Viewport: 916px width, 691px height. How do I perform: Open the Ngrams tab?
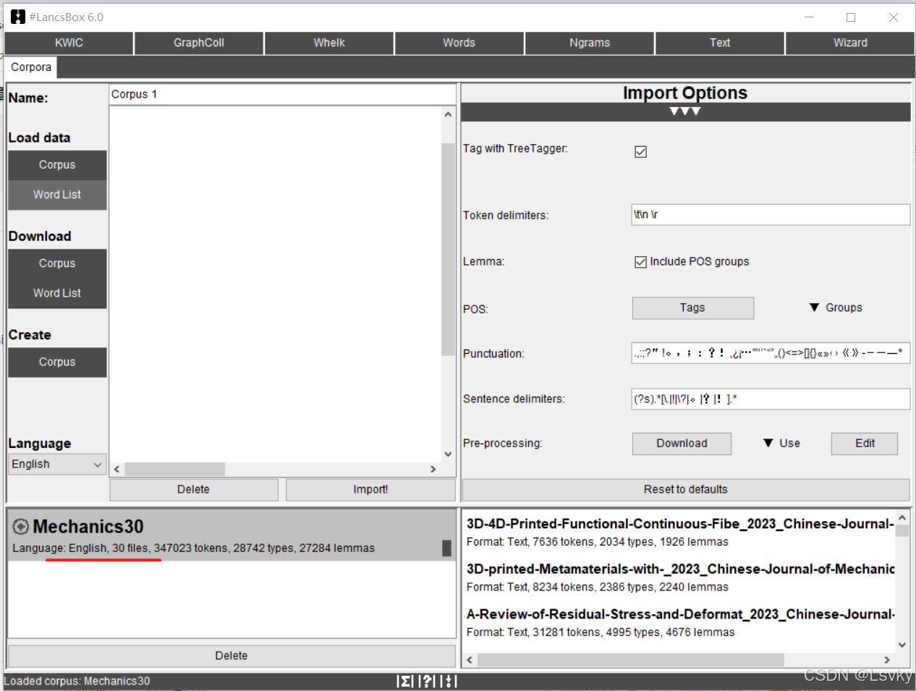tap(590, 43)
